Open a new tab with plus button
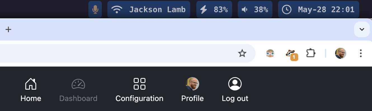Viewport: 372px width, 111px height. click(x=8, y=29)
